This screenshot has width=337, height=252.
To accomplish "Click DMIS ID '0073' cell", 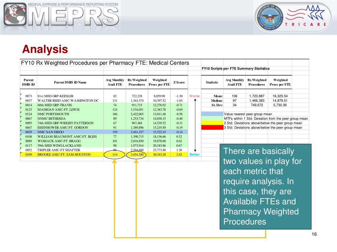I will (x=29, y=96).
